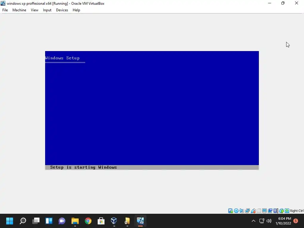The image size is (304, 228).
Task: Open the Input menu
Action: 47,10
